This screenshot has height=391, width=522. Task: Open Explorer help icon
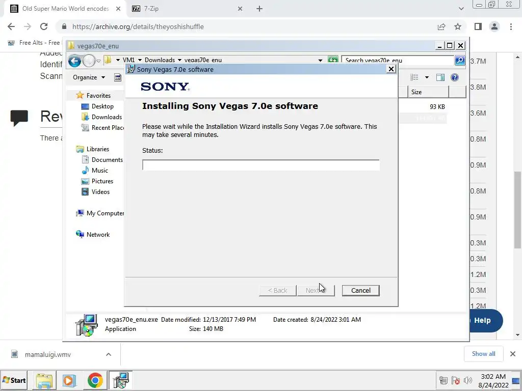click(454, 77)
